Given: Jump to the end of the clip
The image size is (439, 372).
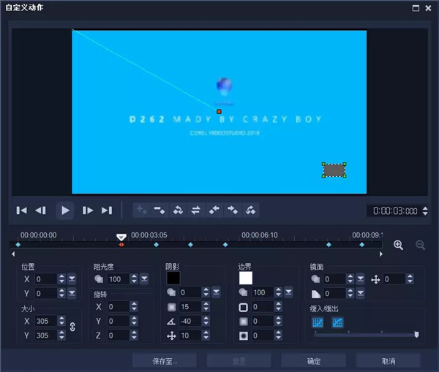Looking at the screenshot, I should click(107, 210).
